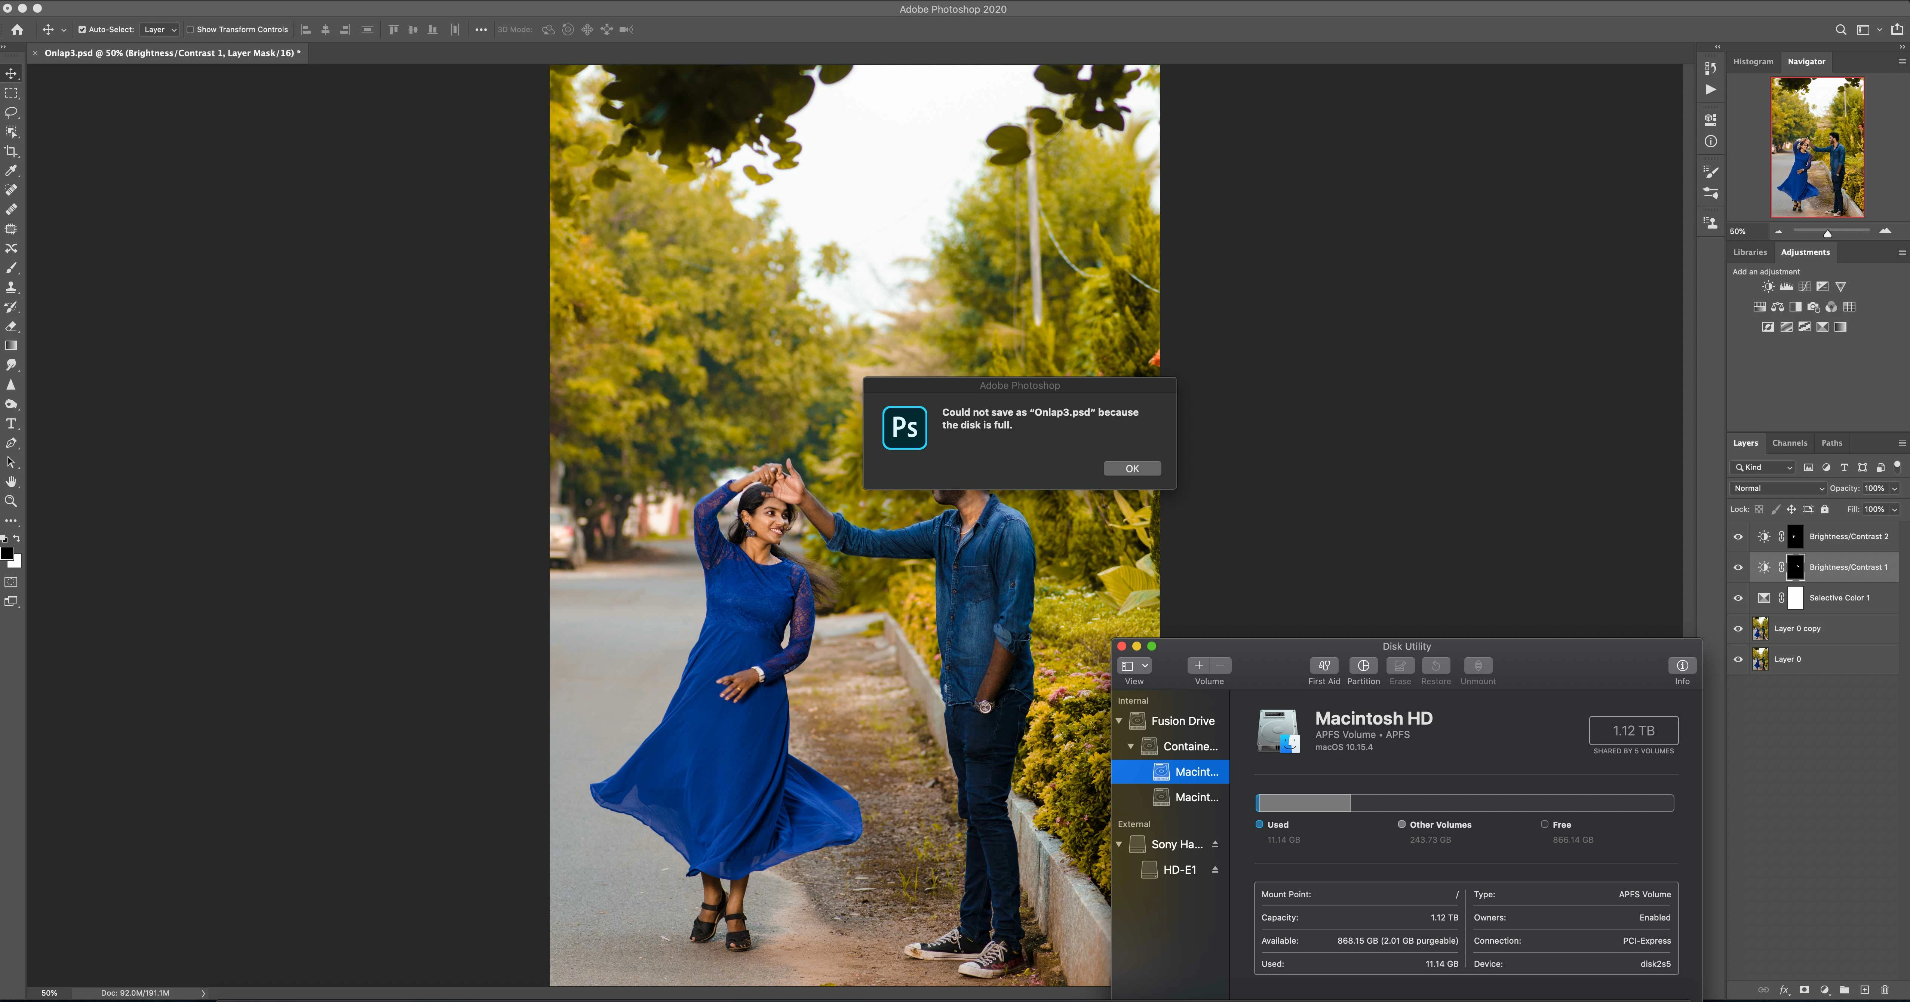This screenshot has width=1910, height=1002.
Task: Enable Show Transform Controls checkbox
Action: pos(191,30)
